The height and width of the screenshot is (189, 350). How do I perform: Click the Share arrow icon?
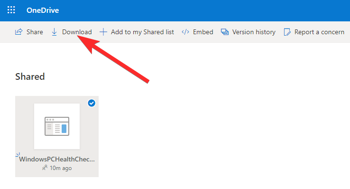(x=19, y=32)
